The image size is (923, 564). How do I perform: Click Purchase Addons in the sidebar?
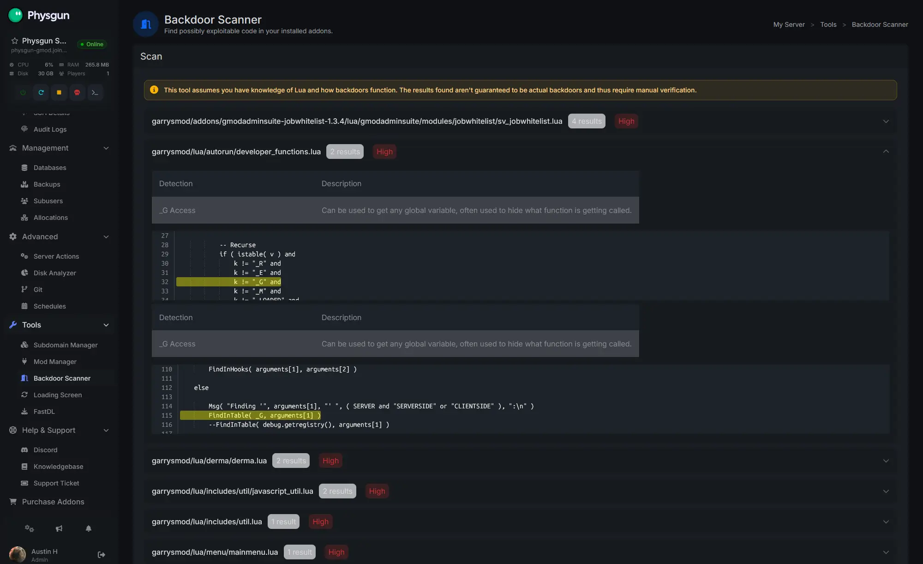coord(53,502)
